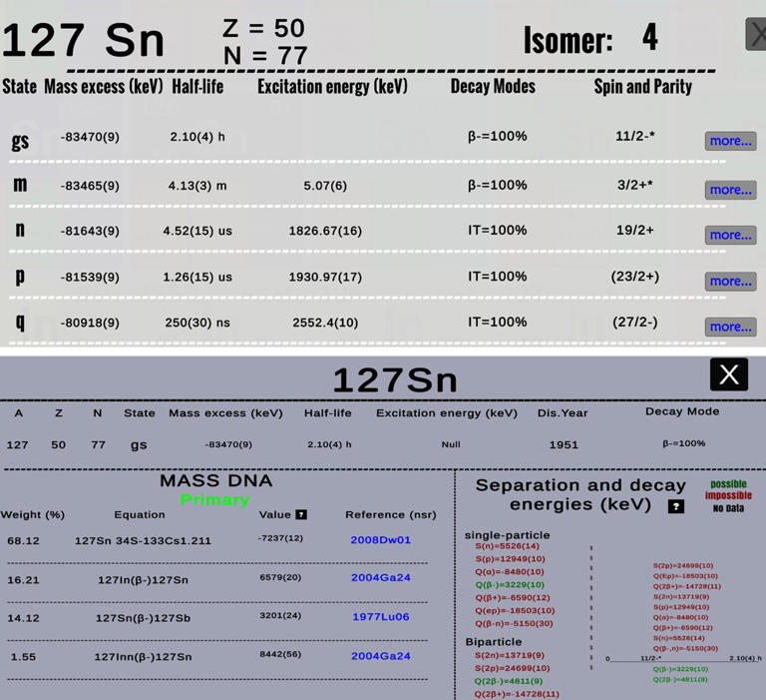Click the Spin and Parity column header

coord(643,87)
